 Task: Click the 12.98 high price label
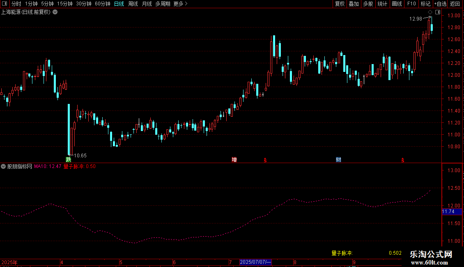click(x=416, y=18)
